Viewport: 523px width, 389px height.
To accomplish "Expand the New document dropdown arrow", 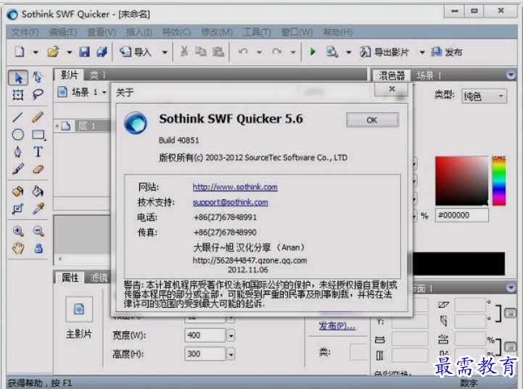I will 36,52.
